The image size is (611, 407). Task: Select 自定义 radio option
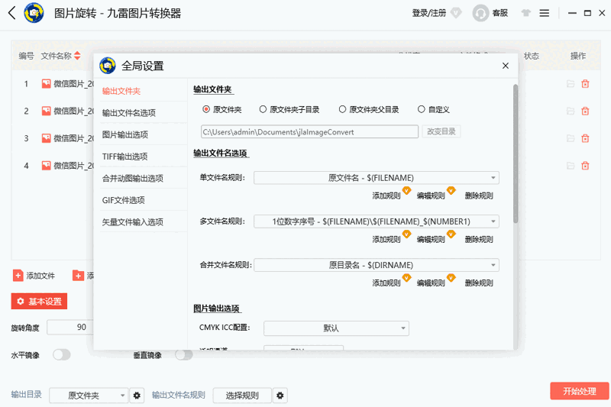422,109
